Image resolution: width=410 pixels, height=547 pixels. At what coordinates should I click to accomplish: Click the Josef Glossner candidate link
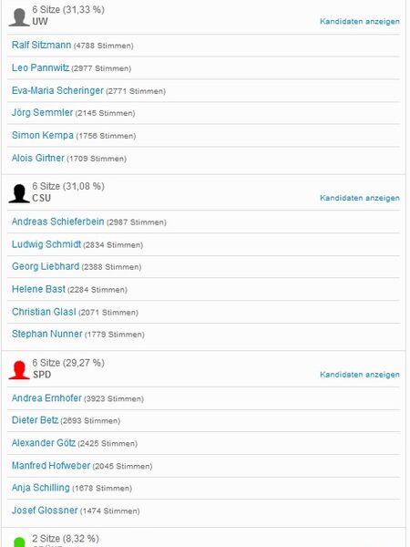click(x=45, y=510)
